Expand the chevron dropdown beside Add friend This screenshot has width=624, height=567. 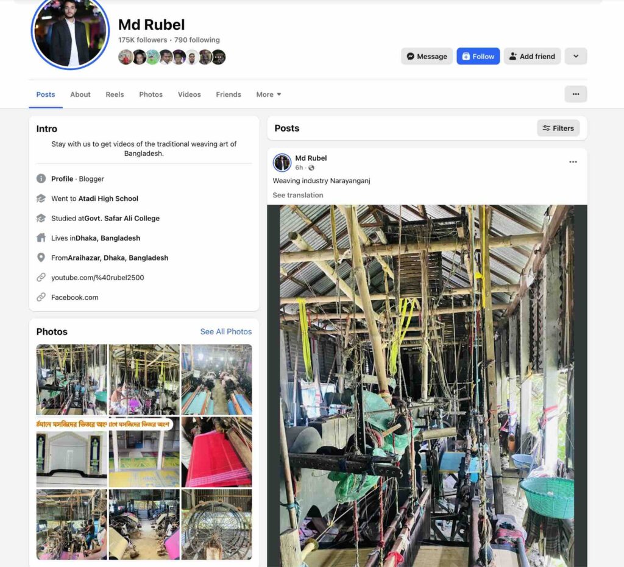click(575, 56)
